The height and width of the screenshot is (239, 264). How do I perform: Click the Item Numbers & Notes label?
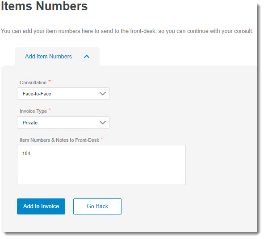tap(59, 140)
